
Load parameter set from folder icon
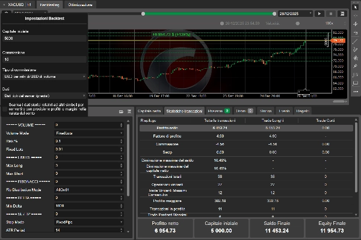pyautogui.click(x=121, y=112)
